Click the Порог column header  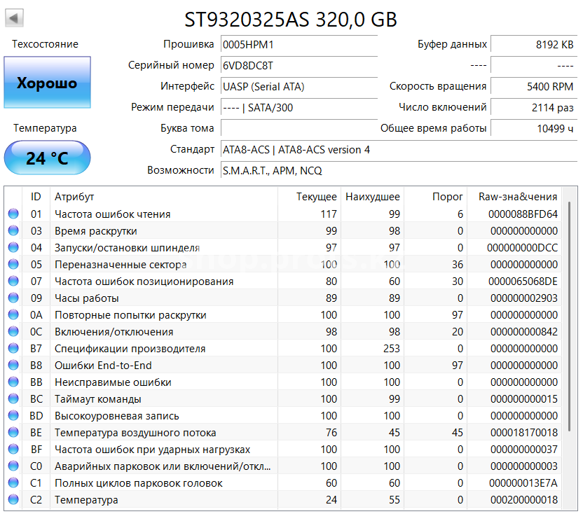[448, 197]
